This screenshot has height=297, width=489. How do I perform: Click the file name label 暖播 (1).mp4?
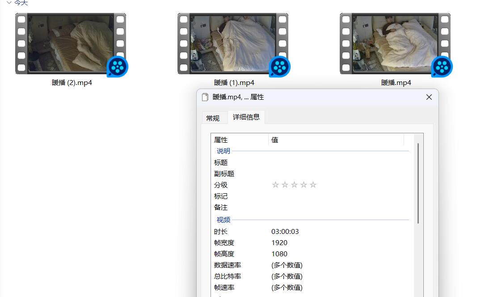pos(234,83)
